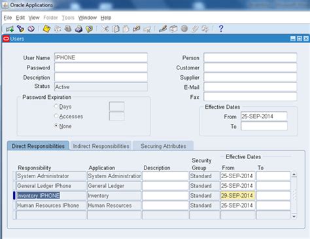
Task: Click the Paste clipboard icon
Action: tap(126, 29)
